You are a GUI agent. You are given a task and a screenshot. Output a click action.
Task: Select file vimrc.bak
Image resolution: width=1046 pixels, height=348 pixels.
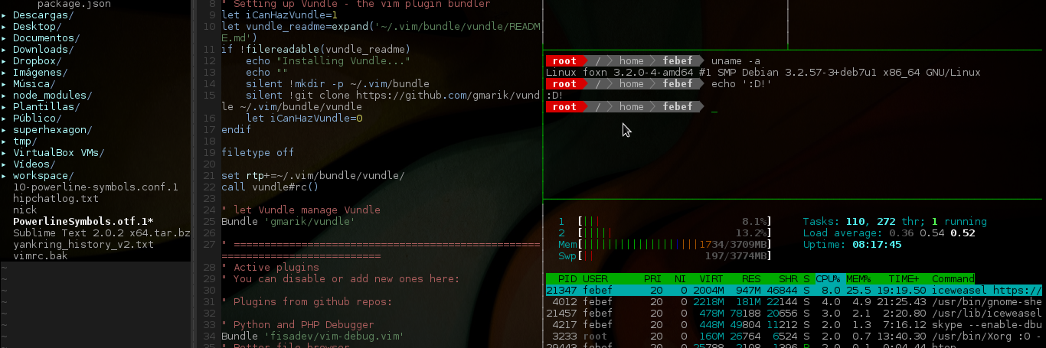tap(40, 255)
